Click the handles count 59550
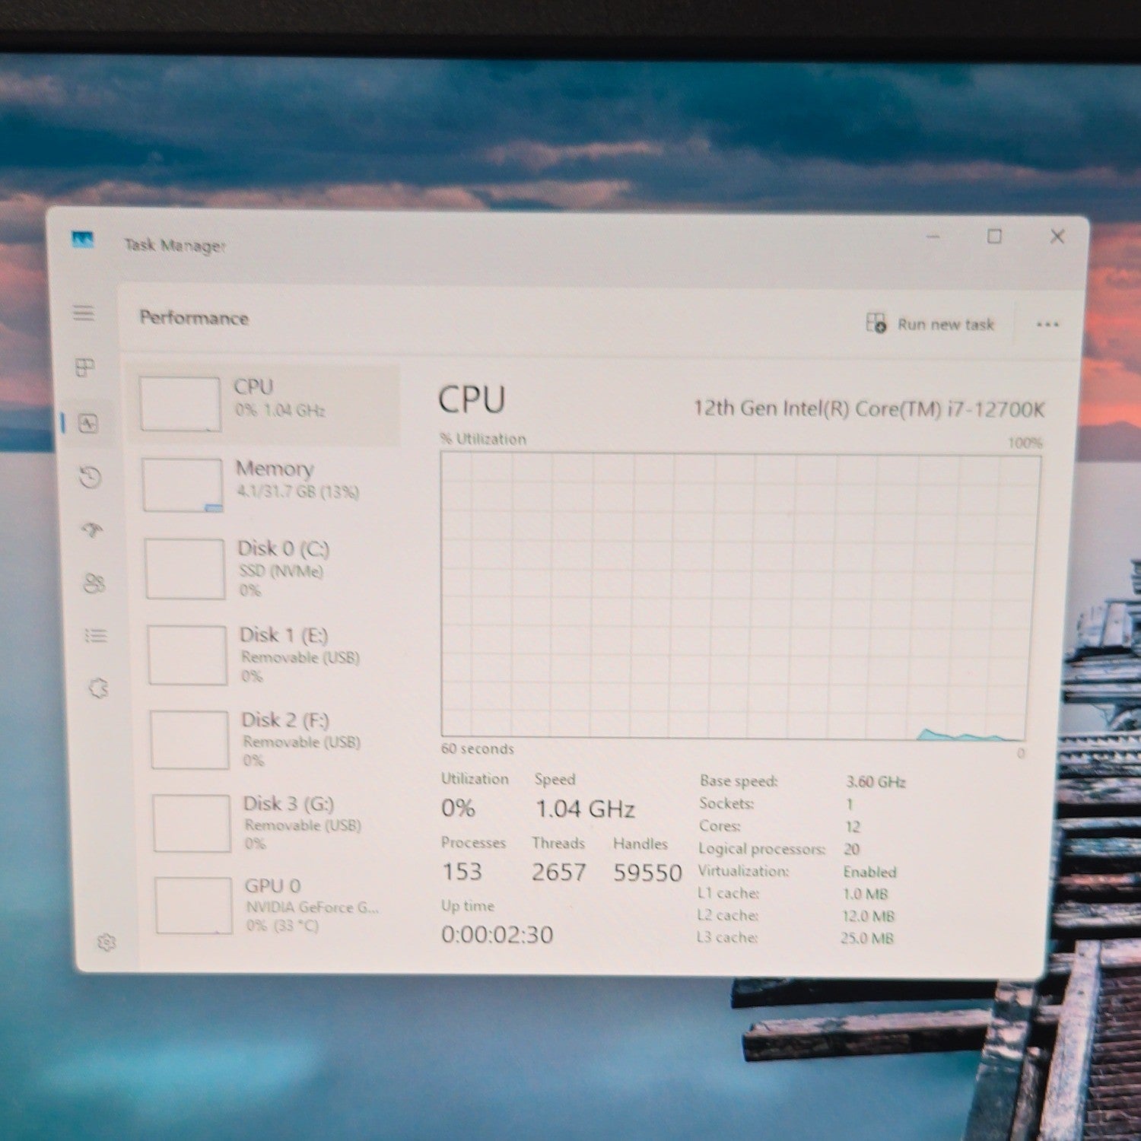The width and height of the screenshot is (1141, 1141). pyautogui.click(x=647, y=873)
